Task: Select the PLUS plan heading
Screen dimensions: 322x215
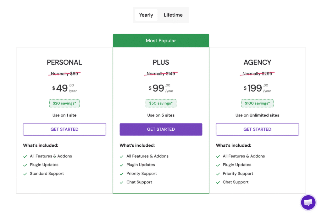Action: point(161,62)
